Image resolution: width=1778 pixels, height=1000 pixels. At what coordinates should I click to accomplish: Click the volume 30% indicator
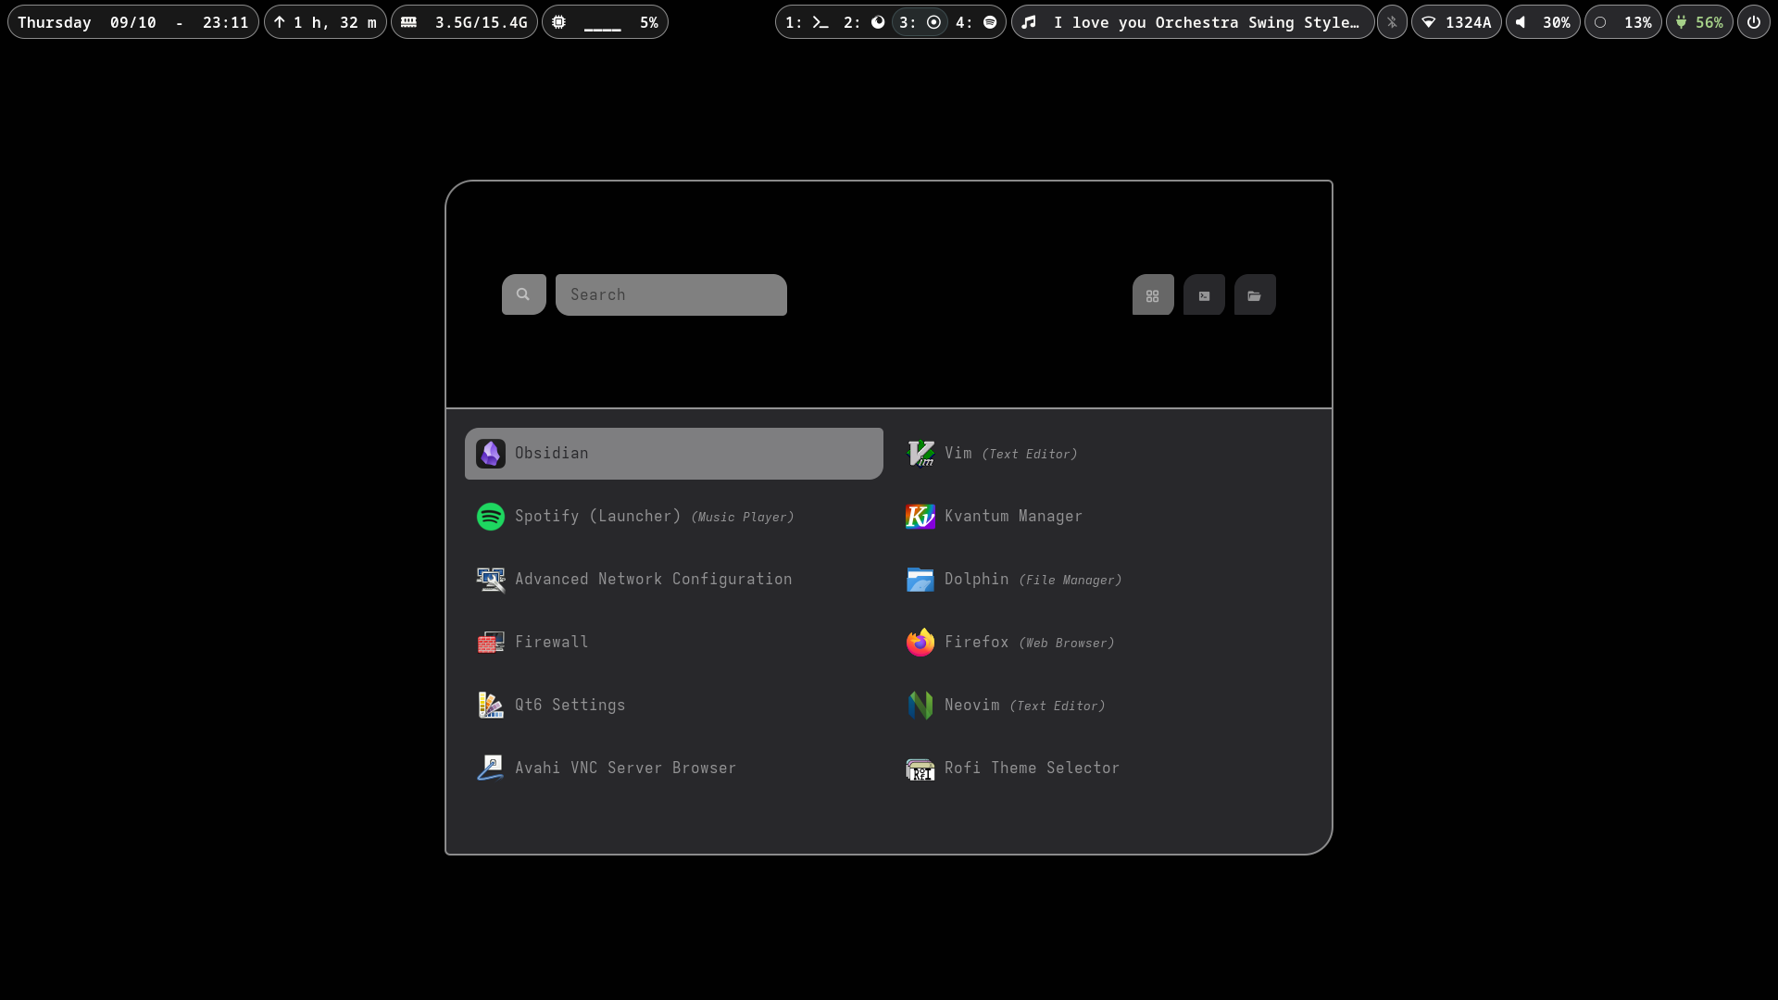tap(1543, 22)
